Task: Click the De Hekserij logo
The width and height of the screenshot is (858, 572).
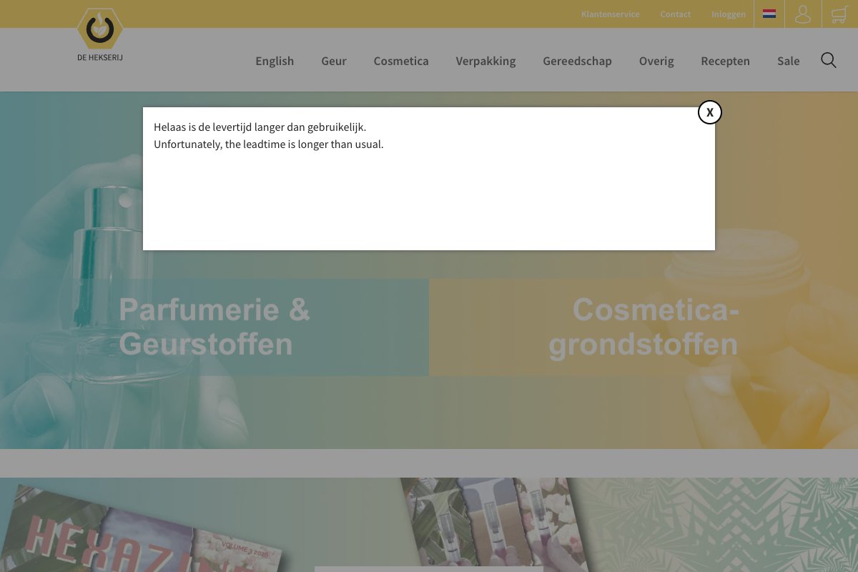Action: pos(100,34)
